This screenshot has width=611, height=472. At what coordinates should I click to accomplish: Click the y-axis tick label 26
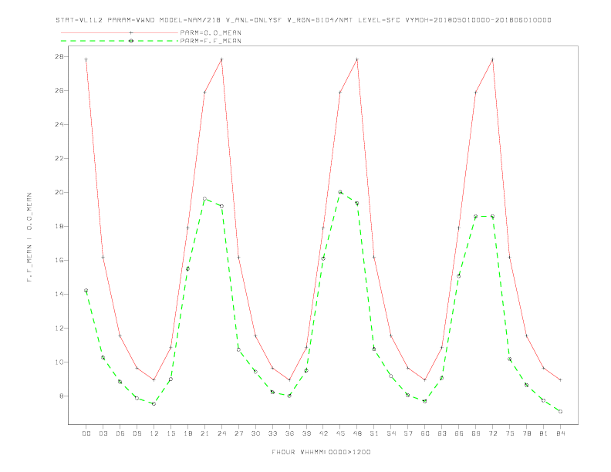point(59,90)
